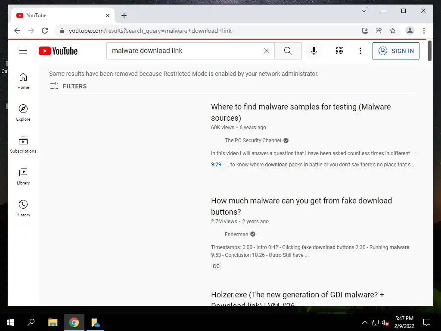Open the clock showing 5:47 PM
Image resolution: width=441 pixels, height=331 pixels.
[404, 322]
